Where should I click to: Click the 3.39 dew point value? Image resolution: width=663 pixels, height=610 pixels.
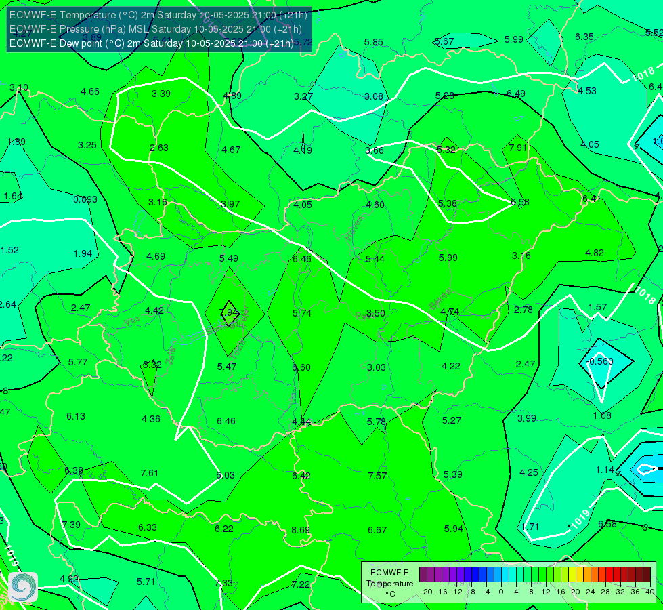click(x=161, y=94)
